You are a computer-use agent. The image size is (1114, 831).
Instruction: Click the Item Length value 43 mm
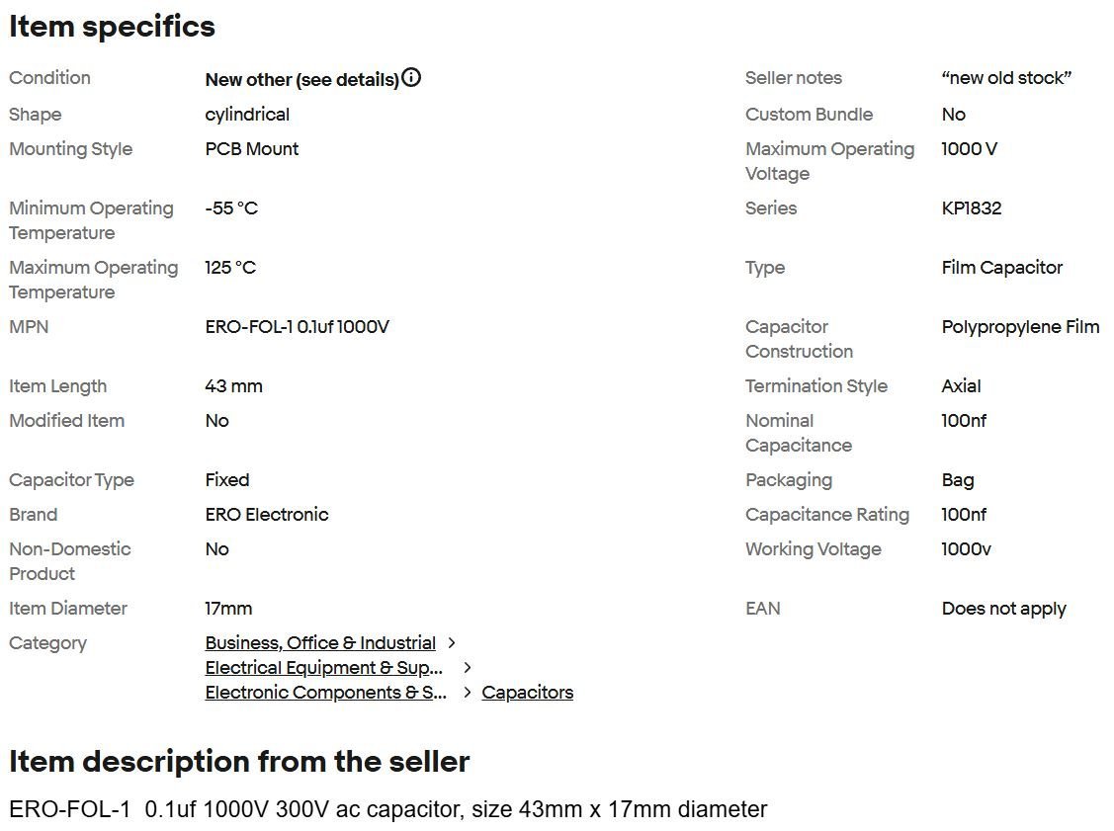pos(233,386)
